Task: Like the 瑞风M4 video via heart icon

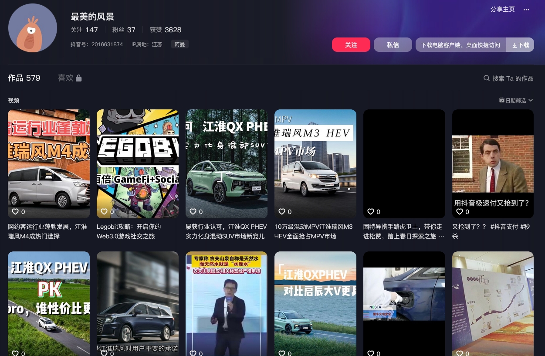Action: click(15, 212)
